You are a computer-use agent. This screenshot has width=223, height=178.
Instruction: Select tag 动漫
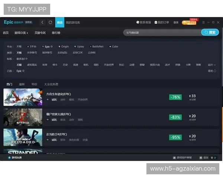coord(132,65)
